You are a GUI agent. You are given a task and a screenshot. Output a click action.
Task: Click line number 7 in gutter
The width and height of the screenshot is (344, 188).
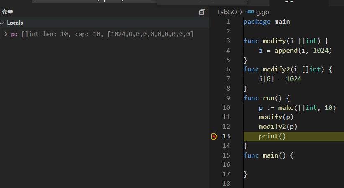(228, 79)
